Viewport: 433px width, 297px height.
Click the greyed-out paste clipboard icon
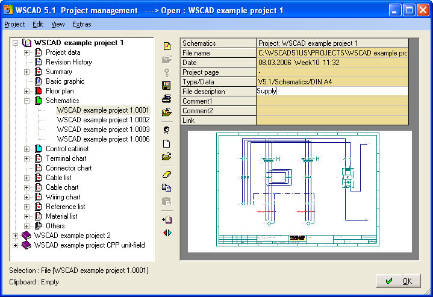coord(167,201)
